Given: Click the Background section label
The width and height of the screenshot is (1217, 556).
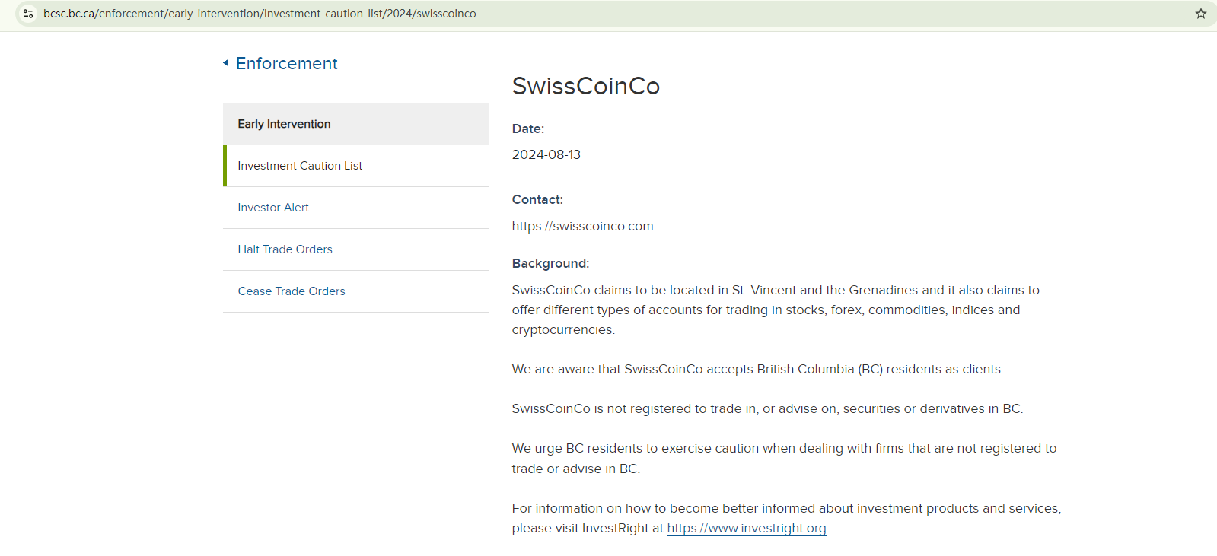Looking at the screenshot, I should pyautogui.click(x=550, y=264).
